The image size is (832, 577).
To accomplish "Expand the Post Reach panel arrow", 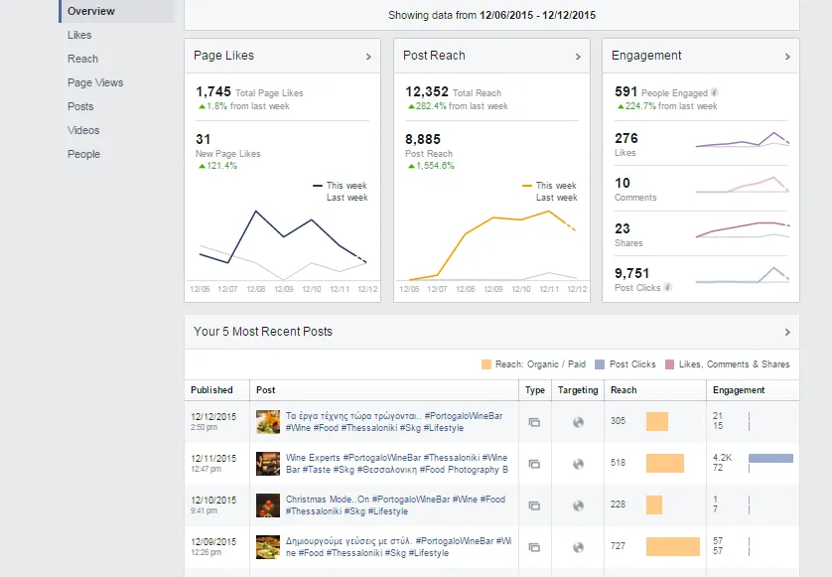I will tap(579, 57).
